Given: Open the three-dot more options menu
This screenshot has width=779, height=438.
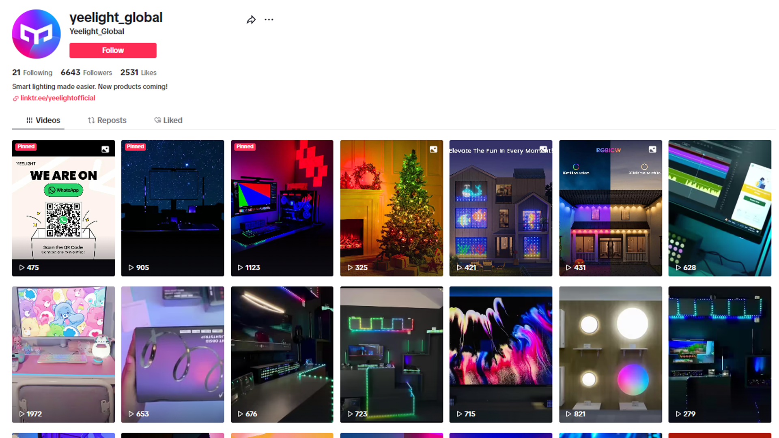Looking at the screenshot, I should click(x=269, y=19).
